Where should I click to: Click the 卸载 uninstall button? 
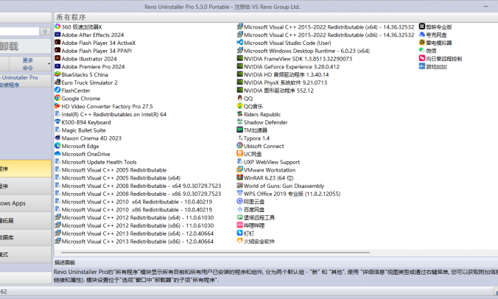[x=25, y=46]
